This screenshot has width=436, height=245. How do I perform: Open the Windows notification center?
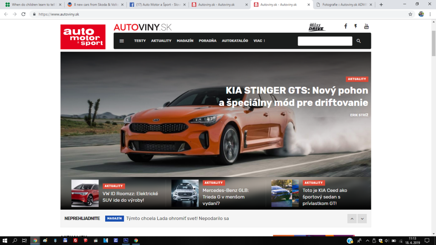[x=427, y=241]
